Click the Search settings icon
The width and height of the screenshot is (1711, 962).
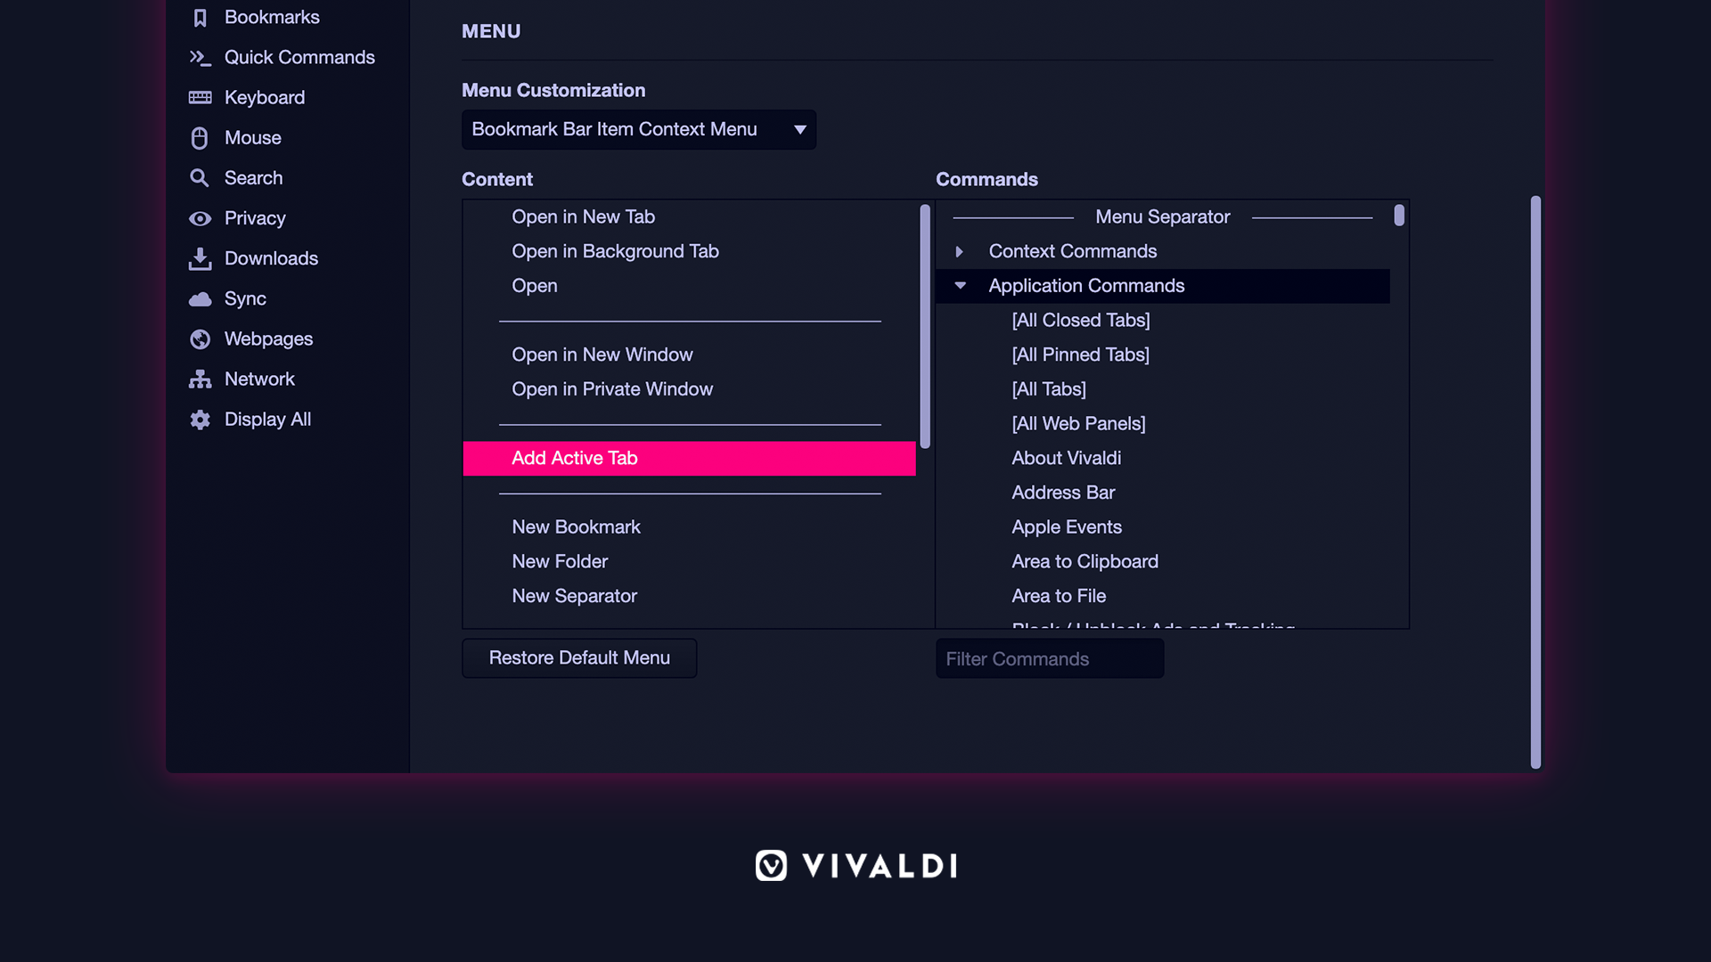pyautogui.click(x=198, y=177)
